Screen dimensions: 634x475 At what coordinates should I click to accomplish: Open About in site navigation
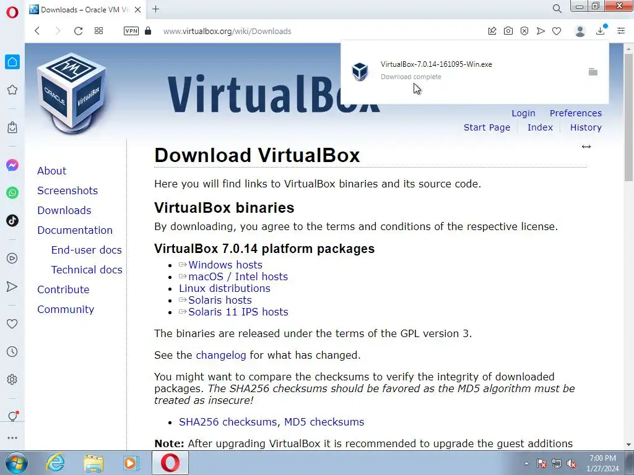click(52, 171)
